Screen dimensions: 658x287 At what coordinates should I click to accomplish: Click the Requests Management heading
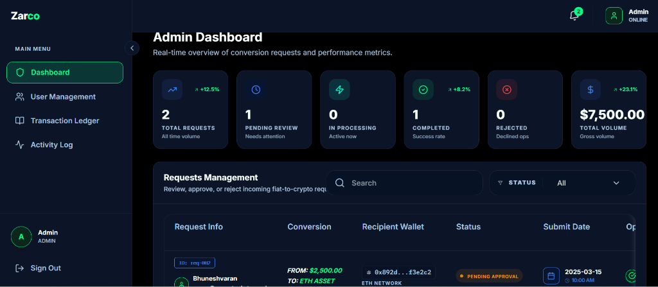211,177
